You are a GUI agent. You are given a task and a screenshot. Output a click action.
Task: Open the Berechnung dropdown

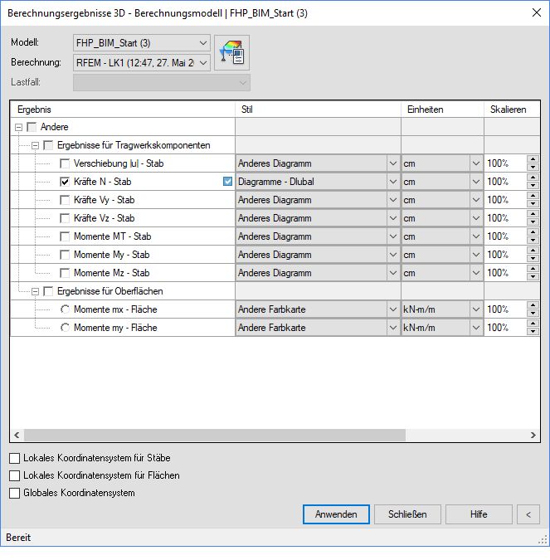[x=141, y=63]
